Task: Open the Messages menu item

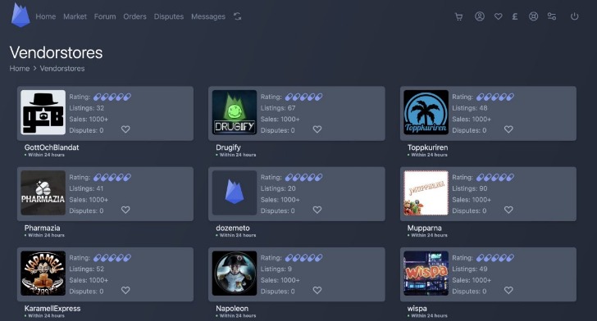Action: (x=208, y=16)
